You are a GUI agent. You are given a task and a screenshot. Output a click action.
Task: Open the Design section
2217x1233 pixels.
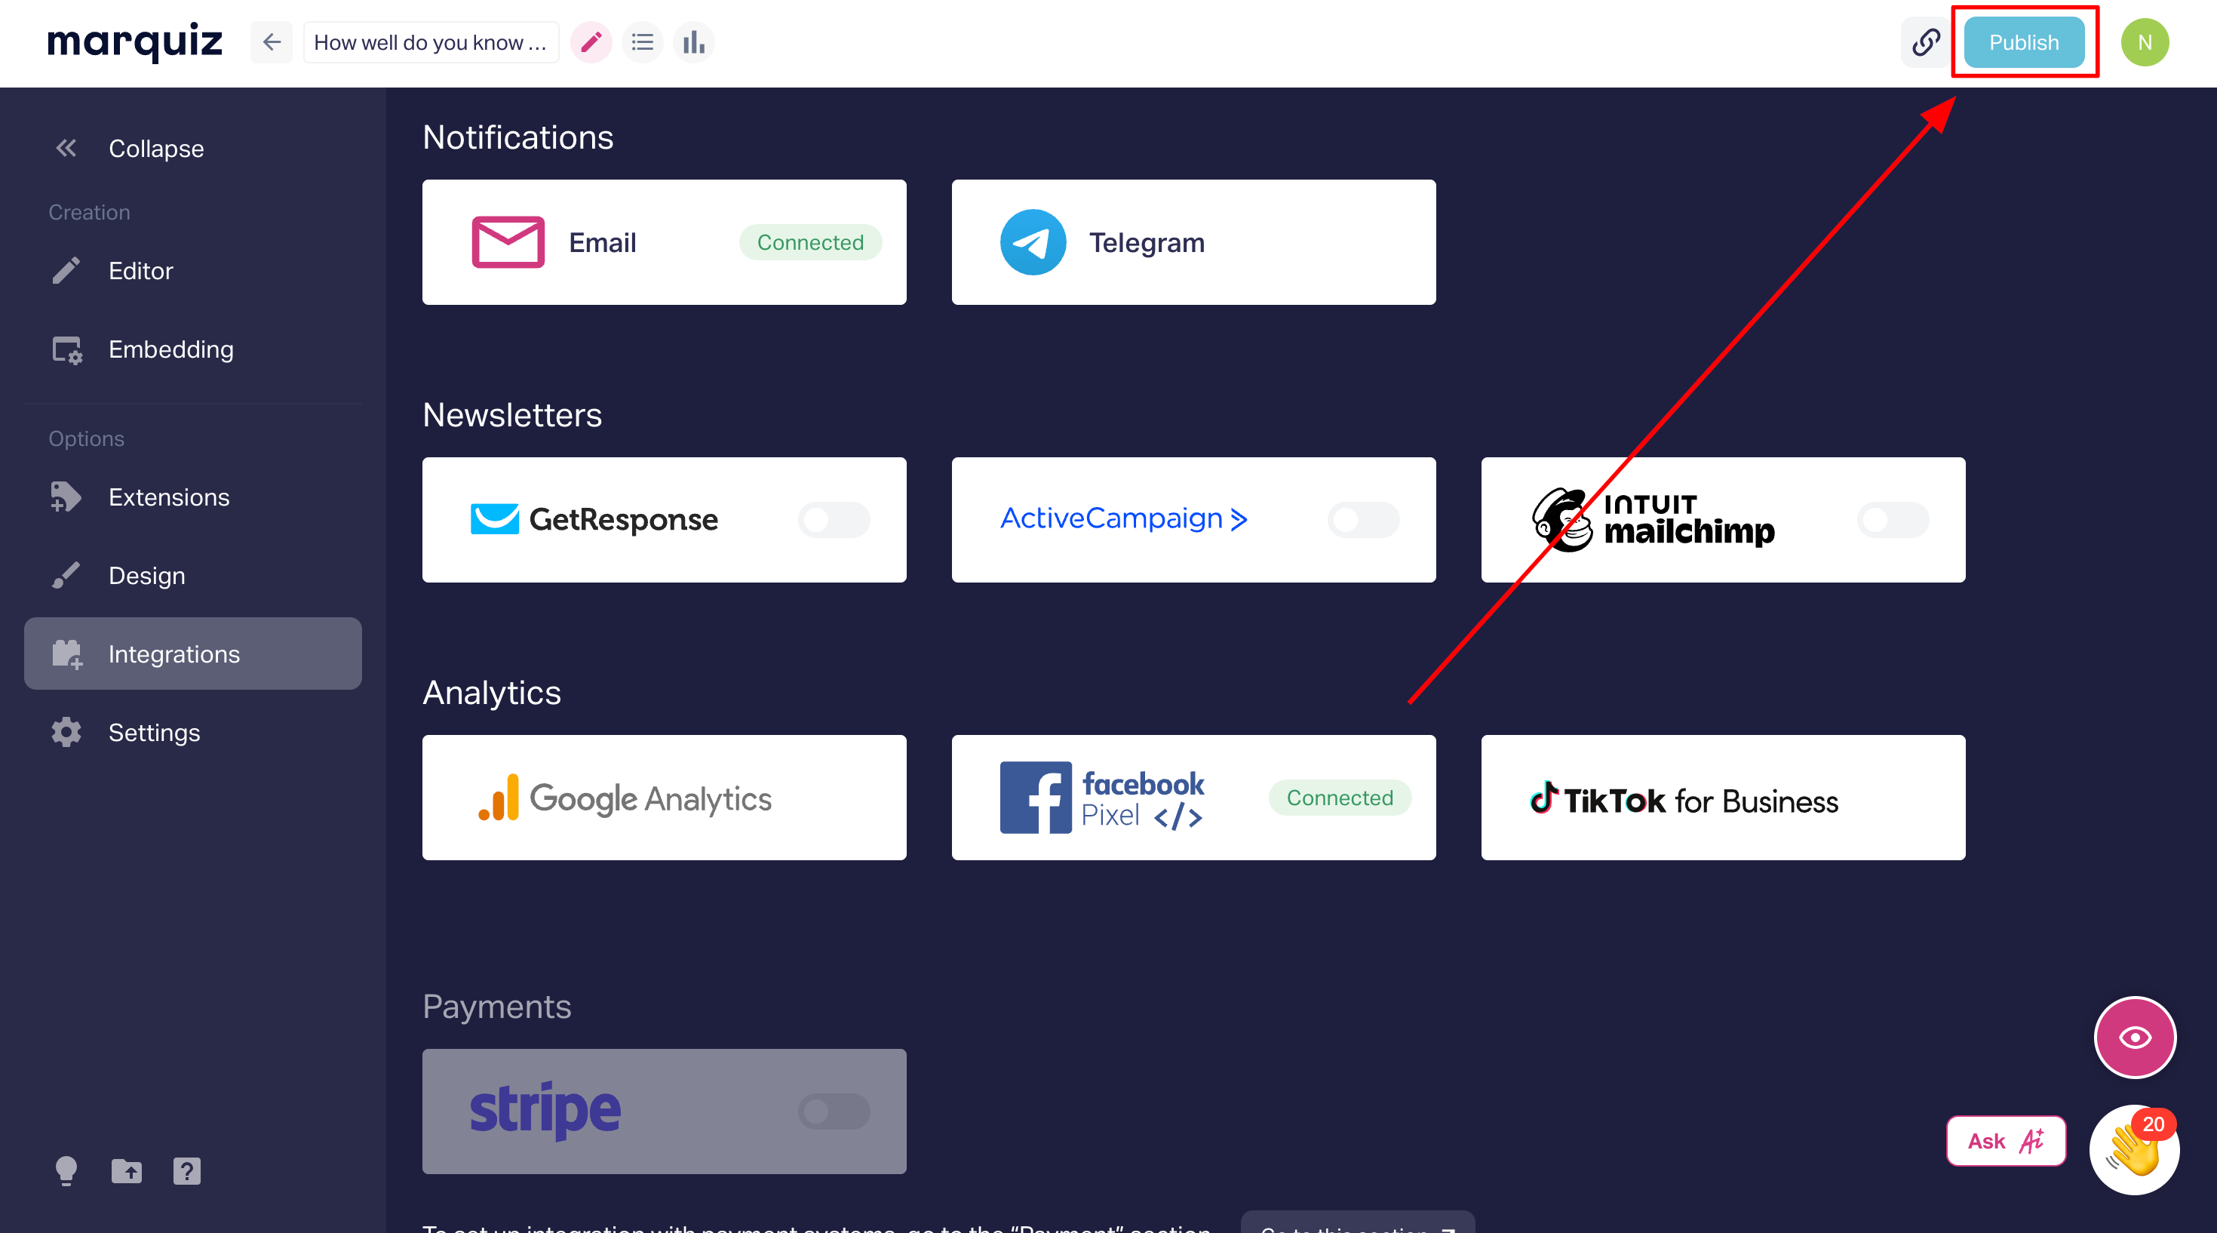(x=193, y=575)
